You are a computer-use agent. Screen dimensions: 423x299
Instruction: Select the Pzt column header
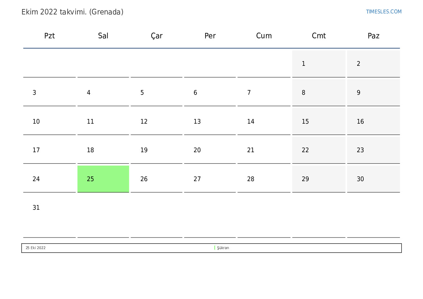point(49,36)
